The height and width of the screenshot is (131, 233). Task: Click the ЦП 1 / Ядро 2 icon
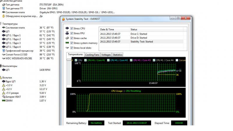tap(3, 39)
